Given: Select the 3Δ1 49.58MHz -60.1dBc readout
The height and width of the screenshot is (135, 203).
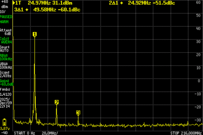Looking at the screenshot, I should point(47,10).
